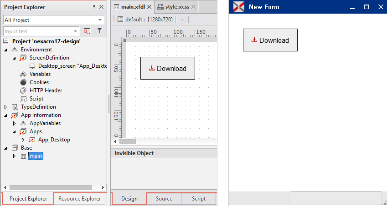Expand the App_Desktop node

(x=23, y=140)
